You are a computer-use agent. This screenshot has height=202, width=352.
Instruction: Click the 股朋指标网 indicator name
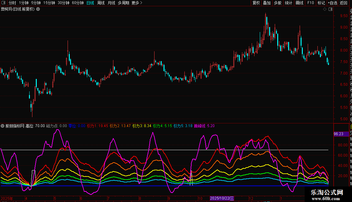15,126
